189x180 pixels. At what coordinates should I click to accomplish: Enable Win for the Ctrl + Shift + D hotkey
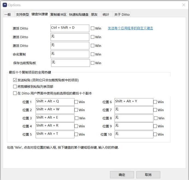coord(92,28)
